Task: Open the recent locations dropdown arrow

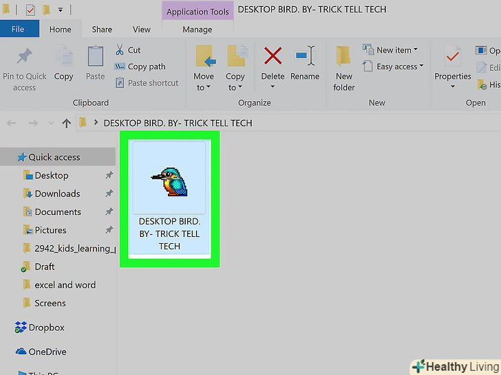Action: [x=51, y=123]
